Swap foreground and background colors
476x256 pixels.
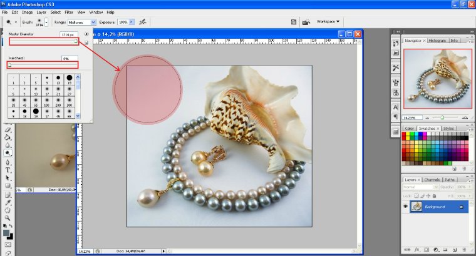tap(11, 226)
